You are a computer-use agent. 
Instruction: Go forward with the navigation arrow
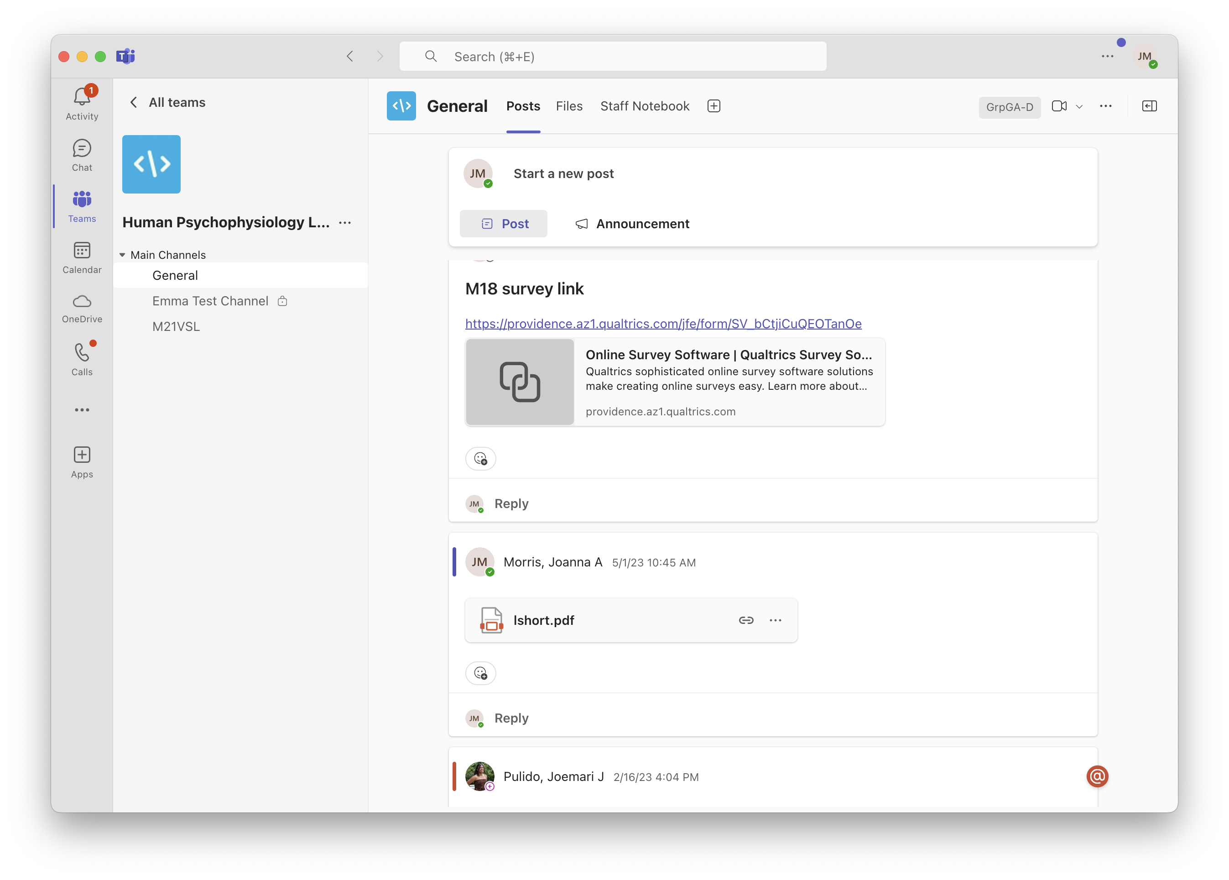point(380,56)
